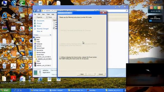Screen dimensions: 164x92
Task: Open the blue snowflake AutoSHSH icon
Action: pyautogui.click(x=13, y=4)
